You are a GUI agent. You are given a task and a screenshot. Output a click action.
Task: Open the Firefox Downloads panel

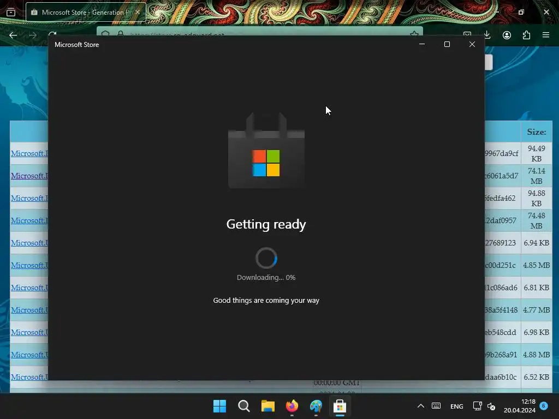point(487,35)
